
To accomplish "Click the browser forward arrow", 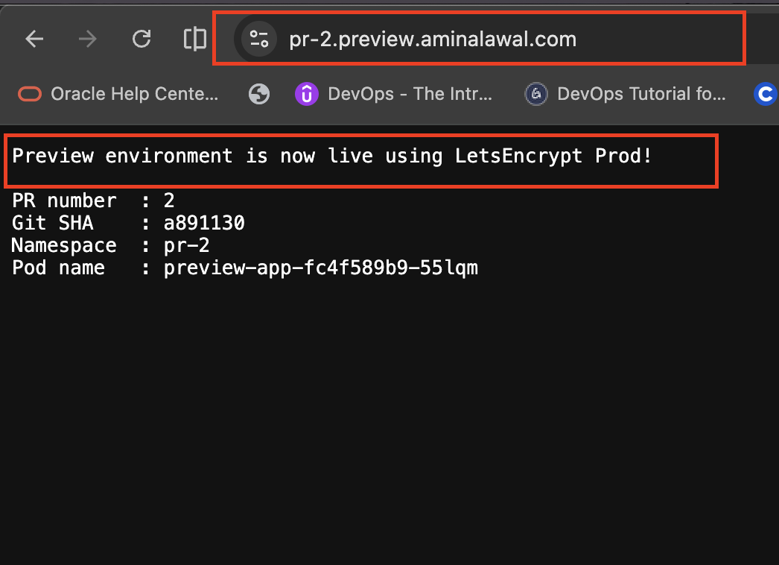I will [x=88, y=39].
